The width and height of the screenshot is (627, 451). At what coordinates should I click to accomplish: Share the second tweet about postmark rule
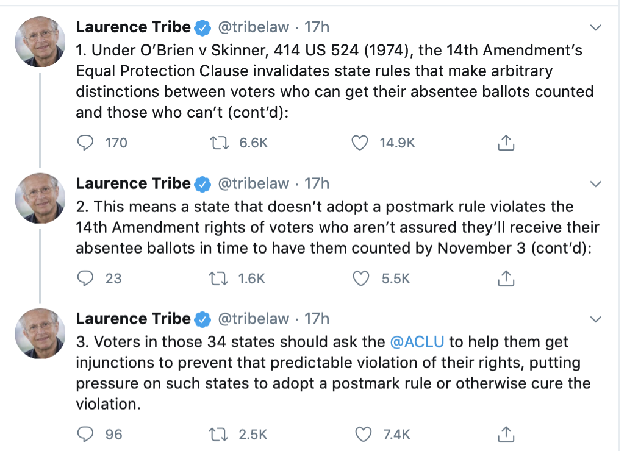tap(506, 278)
